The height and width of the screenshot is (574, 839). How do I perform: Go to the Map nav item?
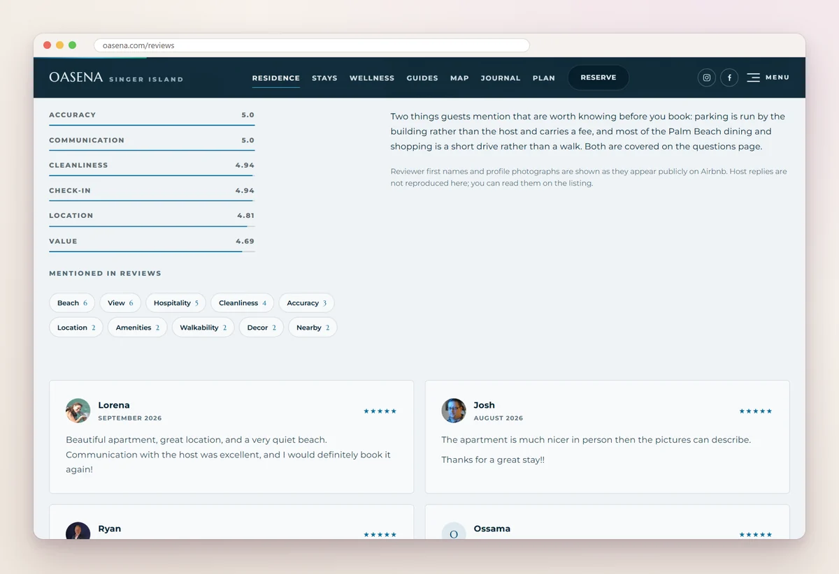point(459,78)
